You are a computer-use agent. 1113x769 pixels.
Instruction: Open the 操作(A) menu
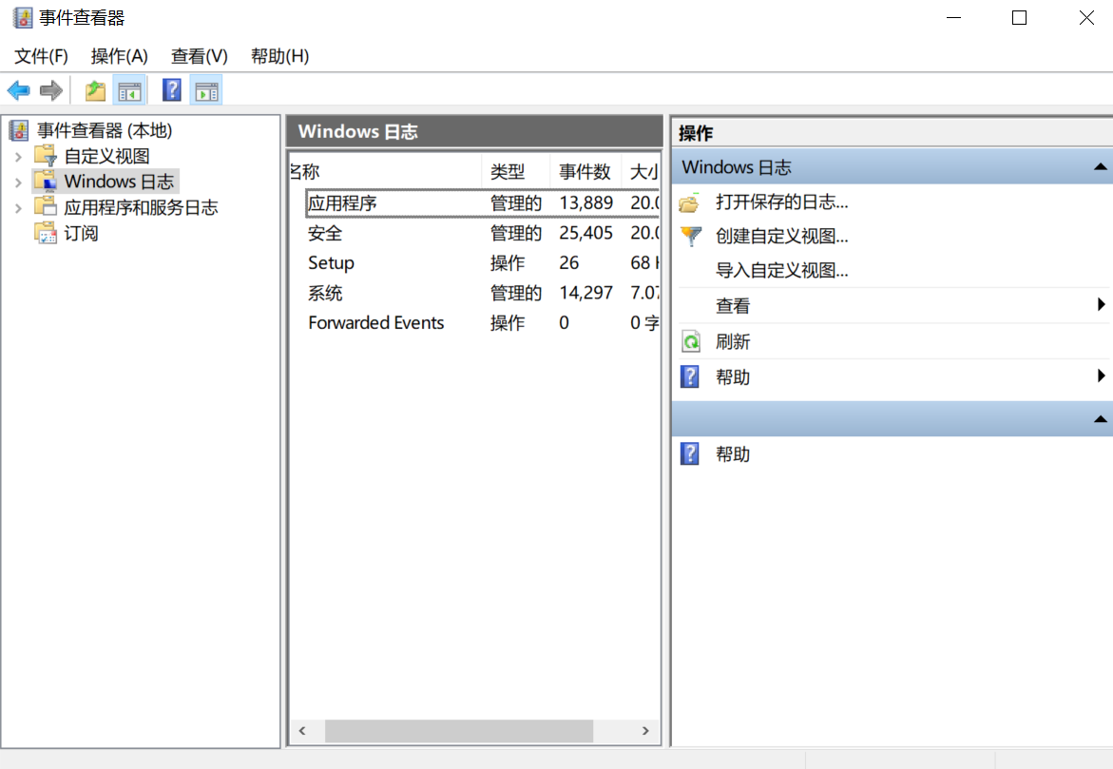tap(119, 56)
